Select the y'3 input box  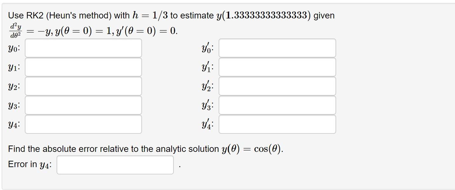click(277, 105)
